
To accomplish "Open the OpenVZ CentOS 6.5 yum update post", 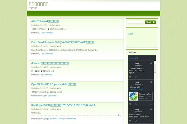I will coord(54,84).
